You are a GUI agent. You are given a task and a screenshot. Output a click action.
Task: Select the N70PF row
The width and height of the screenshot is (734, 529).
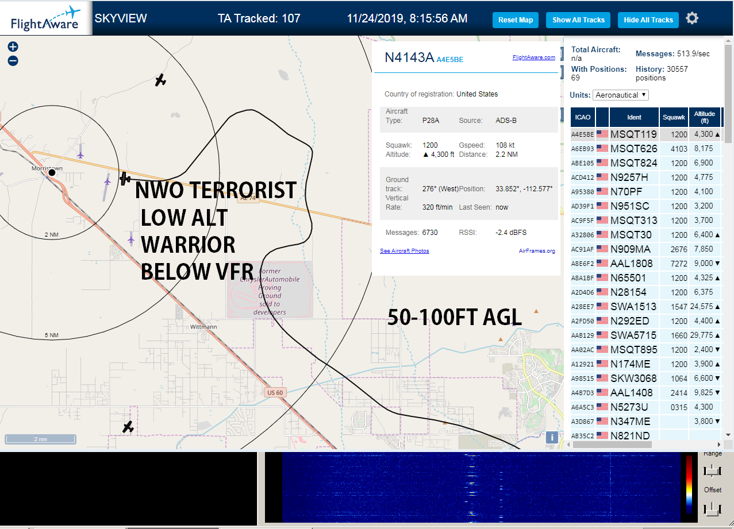[646, 192]
